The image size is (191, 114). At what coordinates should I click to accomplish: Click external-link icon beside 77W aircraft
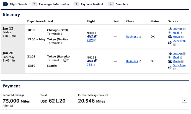point(94,40)
